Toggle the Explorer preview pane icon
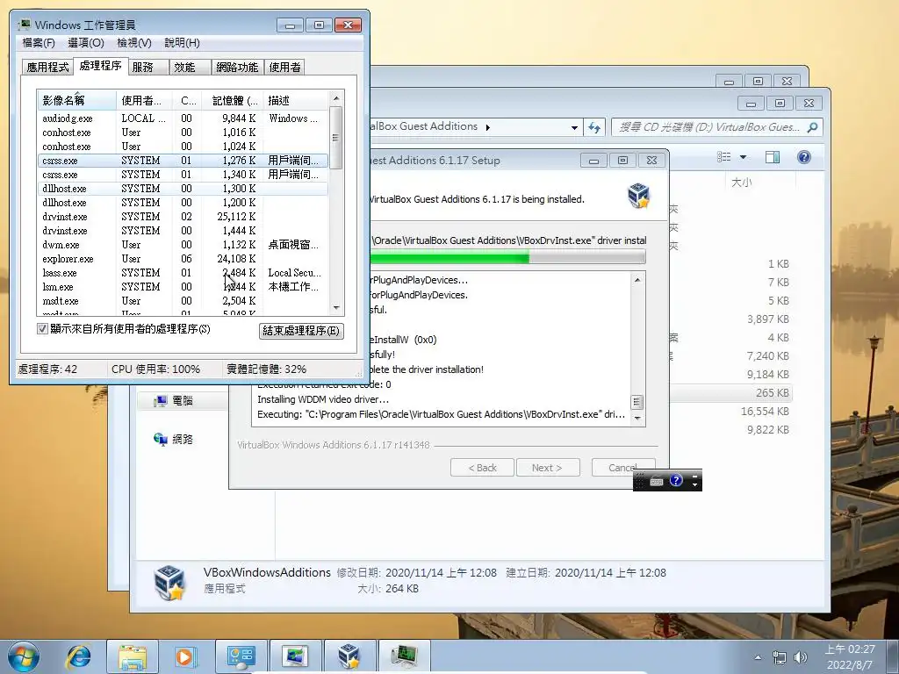This screenshot has height=674, width=899. pyautogui.click(x=773, y=157)
